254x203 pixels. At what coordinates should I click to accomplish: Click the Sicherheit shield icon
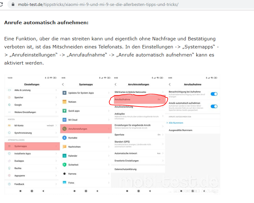(65, 165)
